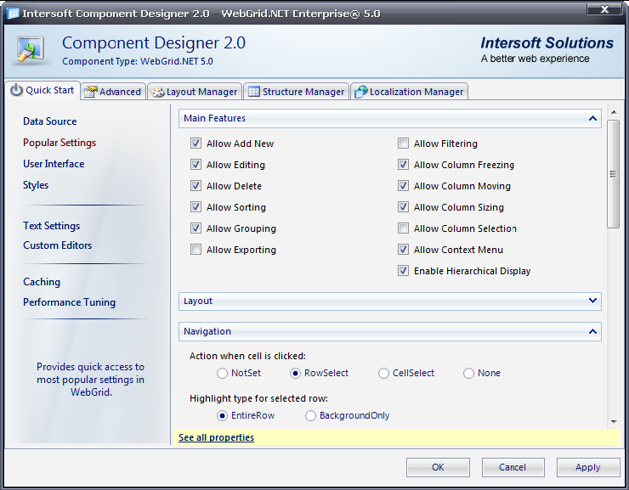Uncheck Allow Context Menu
Screen dimensions: 629x490
(x=403, y=250)
